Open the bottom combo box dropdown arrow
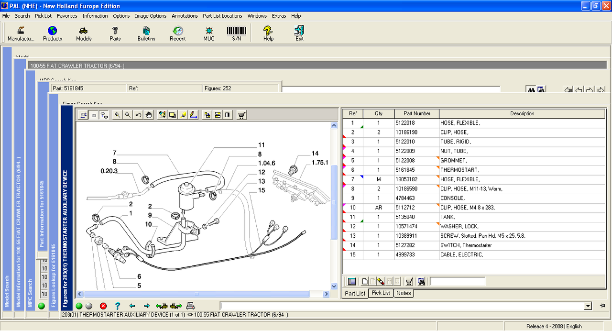The width and height of the screenshot is (612, 331). point(588,306)
